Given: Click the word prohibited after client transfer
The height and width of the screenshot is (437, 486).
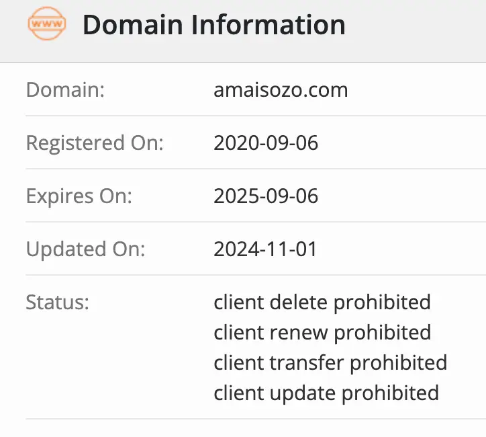Looking at the screenshot, I should (x=399, y=362).
